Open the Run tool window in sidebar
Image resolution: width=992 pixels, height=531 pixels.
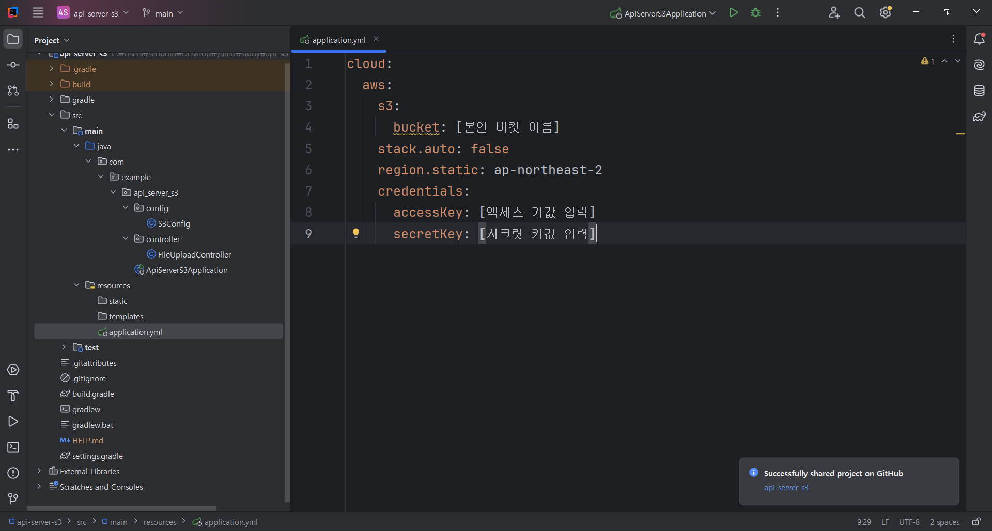(13, 422)
